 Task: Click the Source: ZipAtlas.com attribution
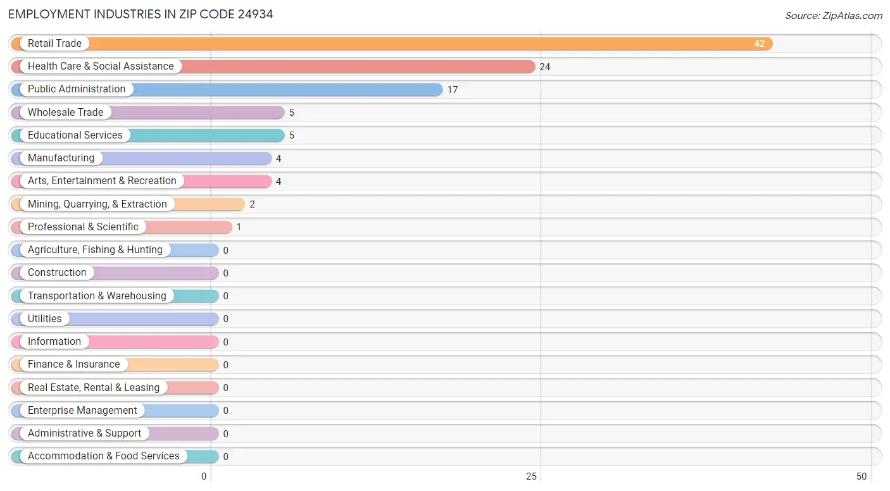pos(834,16)
